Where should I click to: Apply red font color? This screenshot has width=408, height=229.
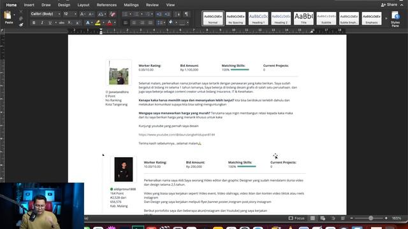point(110,23)
